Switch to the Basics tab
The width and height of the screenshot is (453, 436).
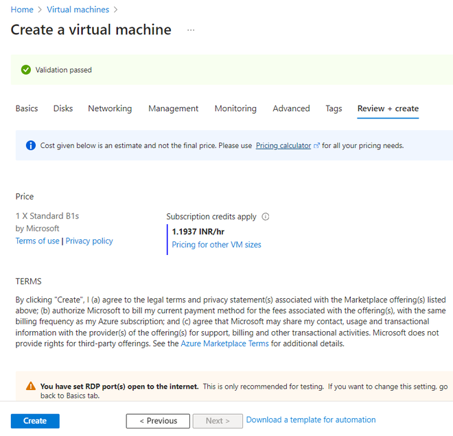point(27,108)
